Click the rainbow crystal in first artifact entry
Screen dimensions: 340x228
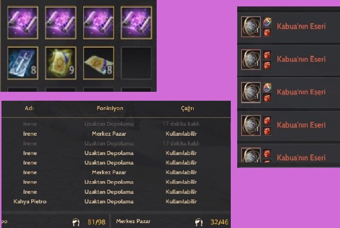tap(267, 22)
